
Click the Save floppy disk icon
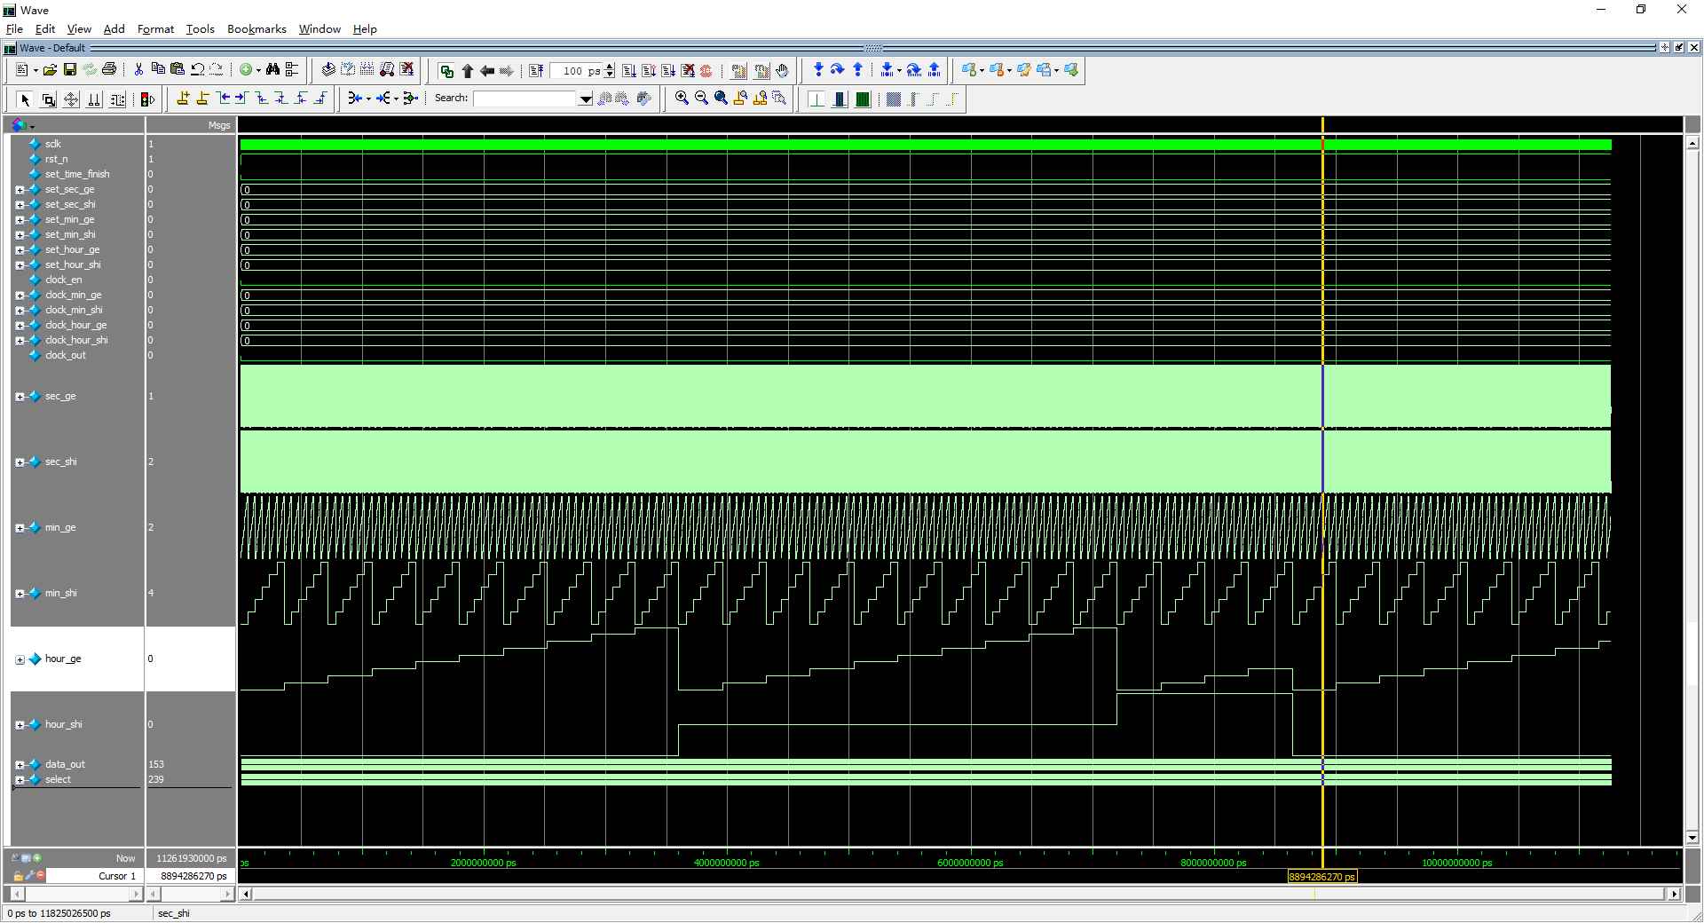point(70,69)
